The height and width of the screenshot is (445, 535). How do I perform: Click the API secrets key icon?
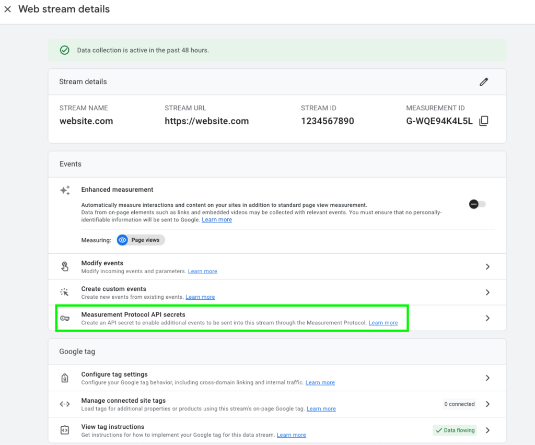(x=64, y=318)
